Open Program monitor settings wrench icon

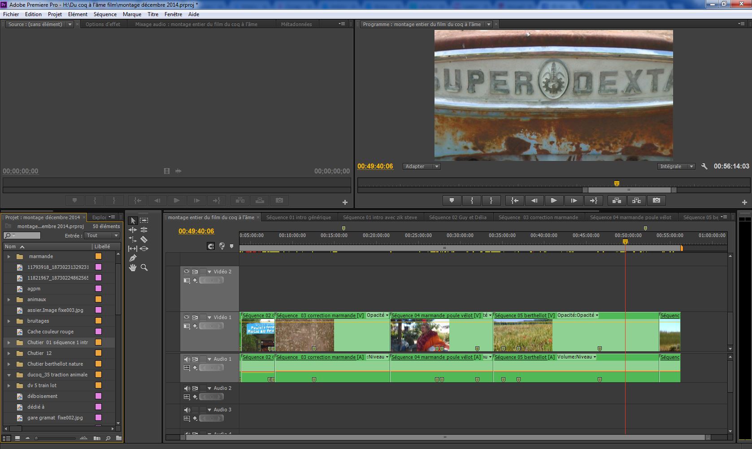click(x=704, y=166)
